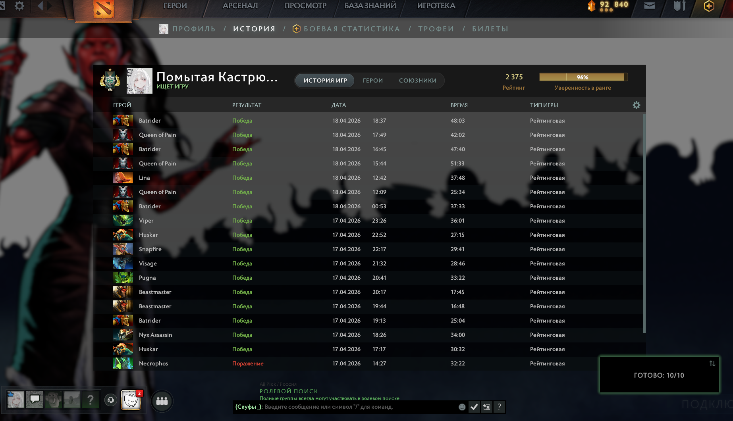Click the rank medal next to the profile avatar
Image resolution: width=733 pixels, height=421 pixels.
click(110, 80)
